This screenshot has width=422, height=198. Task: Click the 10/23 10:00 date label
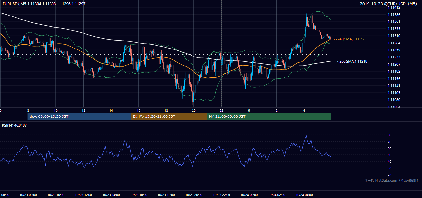click(56, 195)
